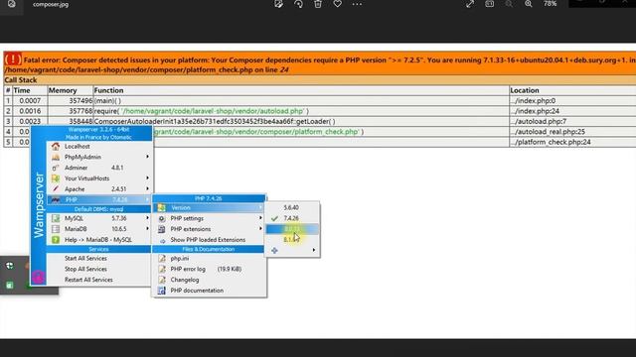Click Show PHP loaded Extensions
The width and height of the screenshot is (636, 357).
coord(208,240)
